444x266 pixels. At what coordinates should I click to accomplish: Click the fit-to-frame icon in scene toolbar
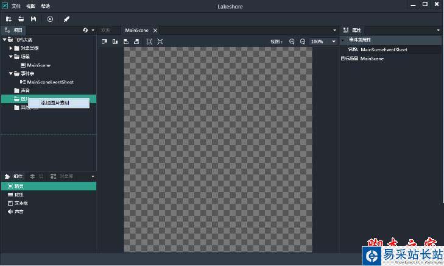[x=149, y=41]
